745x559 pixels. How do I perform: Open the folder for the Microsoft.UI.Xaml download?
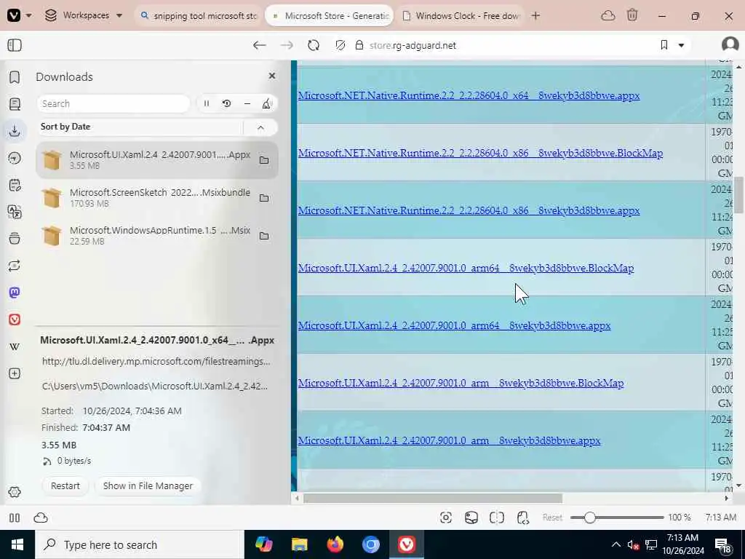click(x=264, y=160)
